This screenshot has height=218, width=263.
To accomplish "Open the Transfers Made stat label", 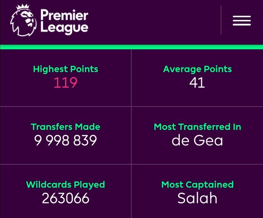I will [x=65, y=127].
